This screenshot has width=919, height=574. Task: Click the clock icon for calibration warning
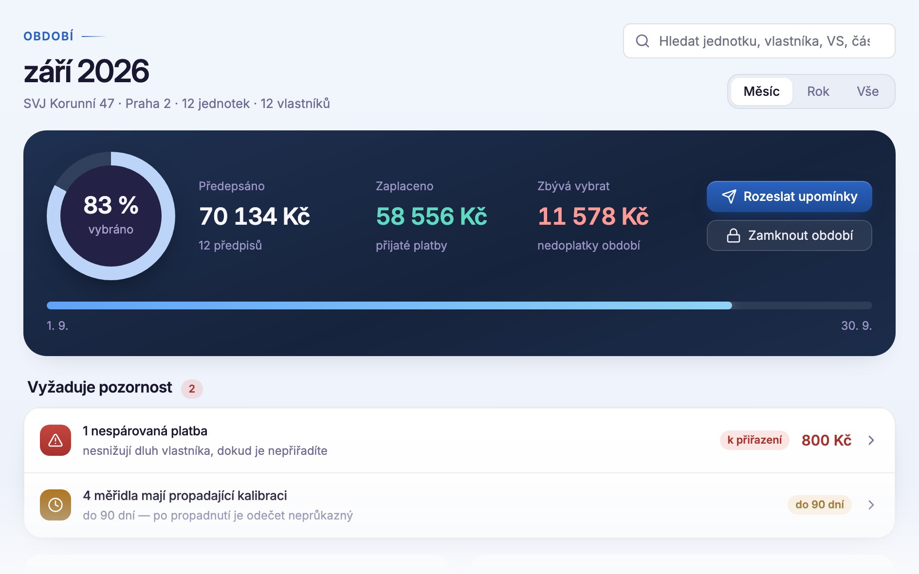coord(55,505)
